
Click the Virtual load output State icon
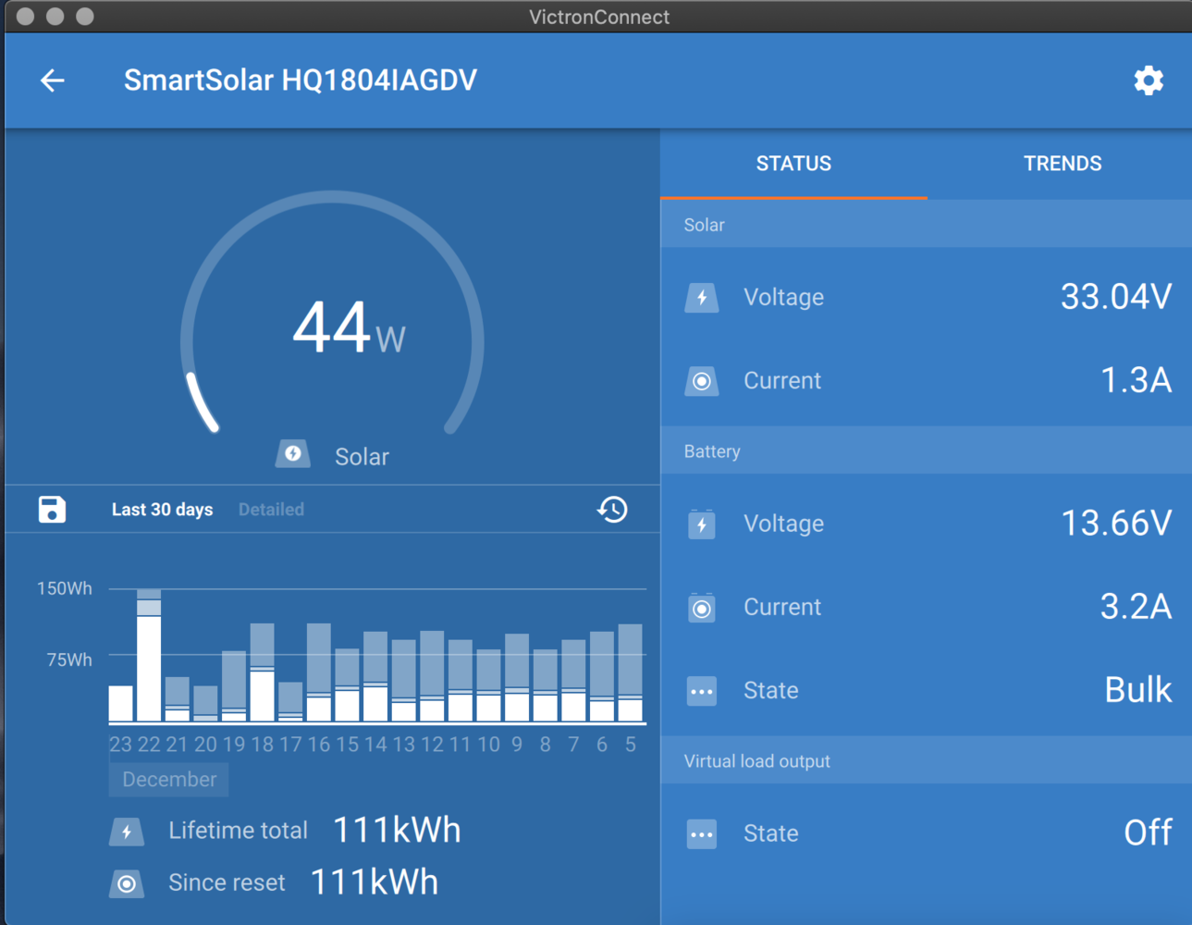coord(702,834)
